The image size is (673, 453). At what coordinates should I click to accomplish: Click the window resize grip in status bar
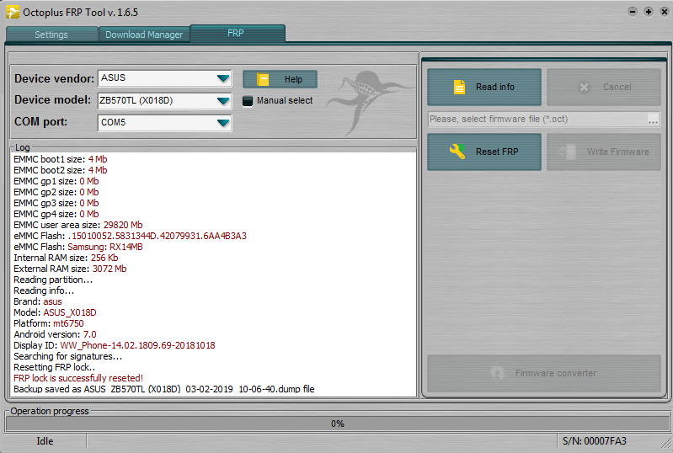click(x=666, y=443)
